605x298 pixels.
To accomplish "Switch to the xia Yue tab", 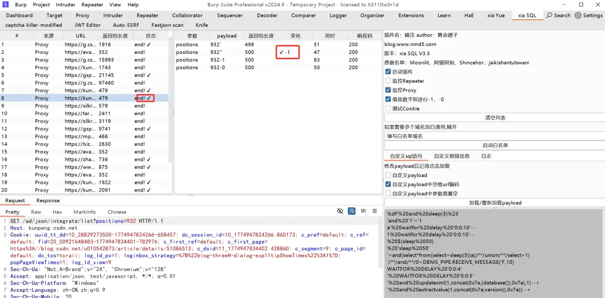I will click(496, 16).
